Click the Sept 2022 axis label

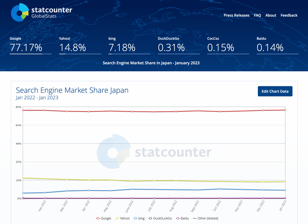click(x=195, y=206)
